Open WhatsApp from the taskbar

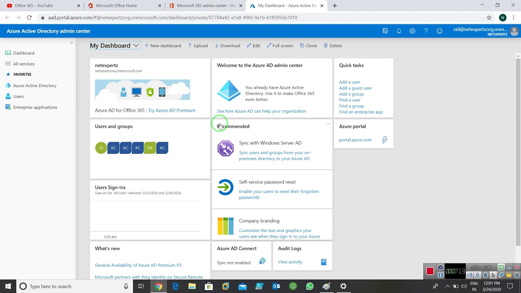pos(310,286)
